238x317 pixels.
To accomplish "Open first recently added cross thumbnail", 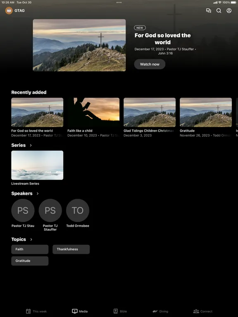I will pyautogui.click(x=37, y=112).
